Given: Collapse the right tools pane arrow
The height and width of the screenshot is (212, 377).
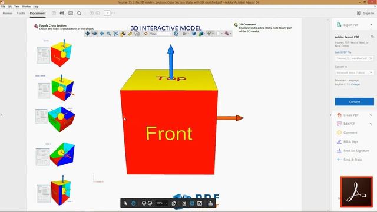Looking at the screenshot, I should pos(330,115).
